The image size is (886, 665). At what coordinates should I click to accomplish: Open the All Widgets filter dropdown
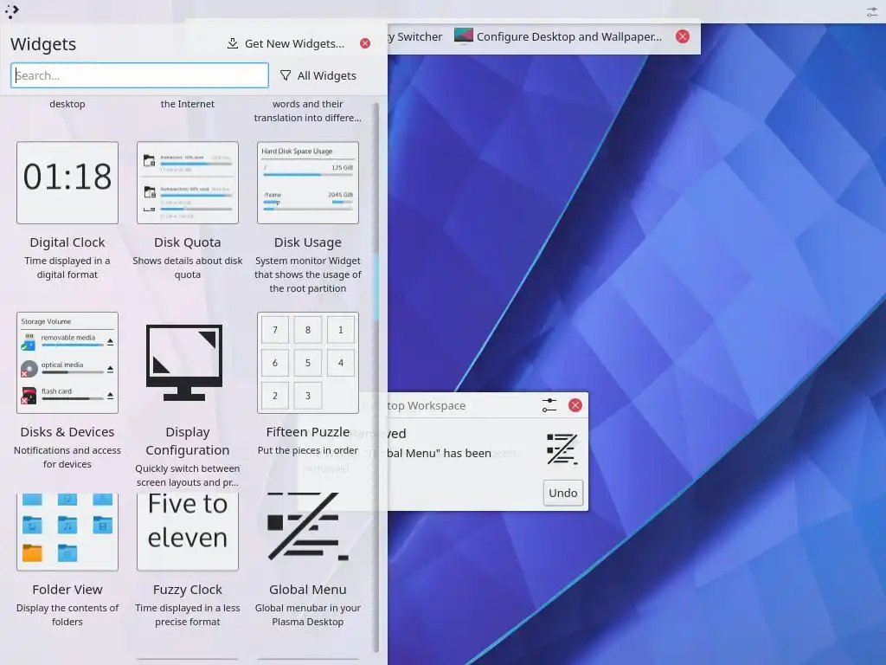318,76
